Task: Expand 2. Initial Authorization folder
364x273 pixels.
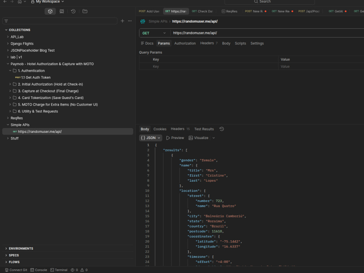Action: pos(10,84)
